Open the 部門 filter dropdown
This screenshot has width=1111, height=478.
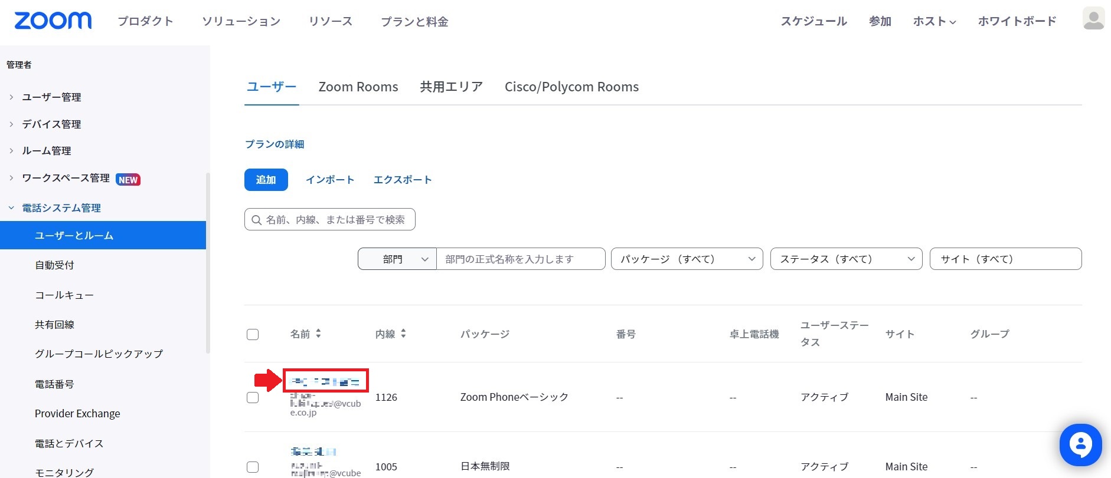tap(397, 259)
